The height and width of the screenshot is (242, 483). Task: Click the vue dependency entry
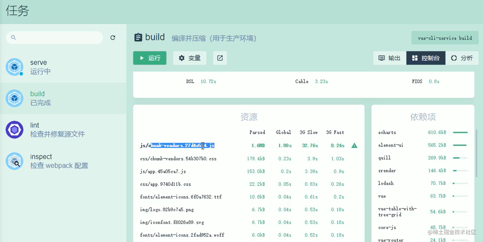423,196
